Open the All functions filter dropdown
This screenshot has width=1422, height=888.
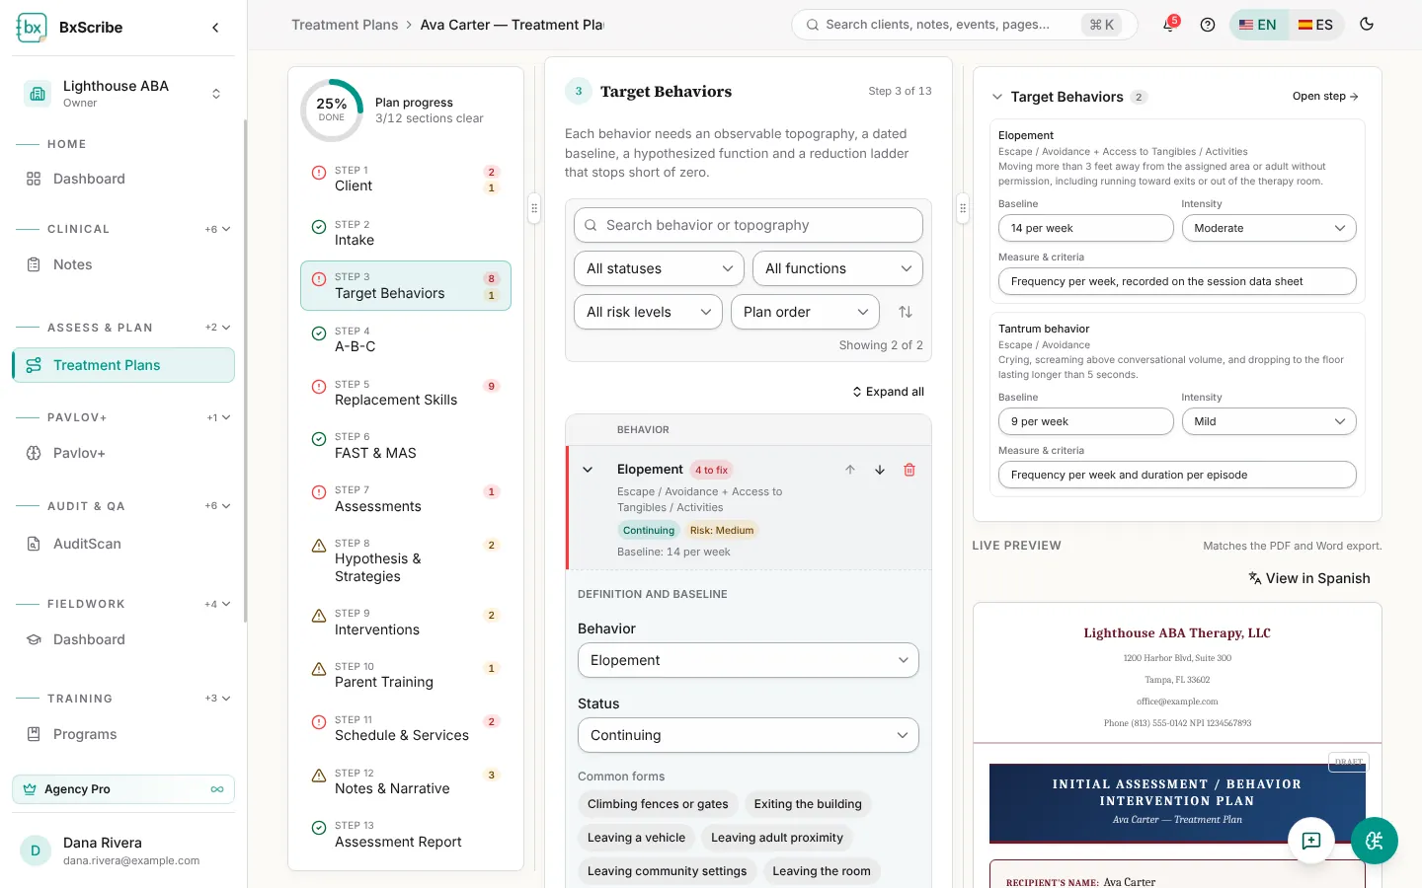[x=837, y=268]
